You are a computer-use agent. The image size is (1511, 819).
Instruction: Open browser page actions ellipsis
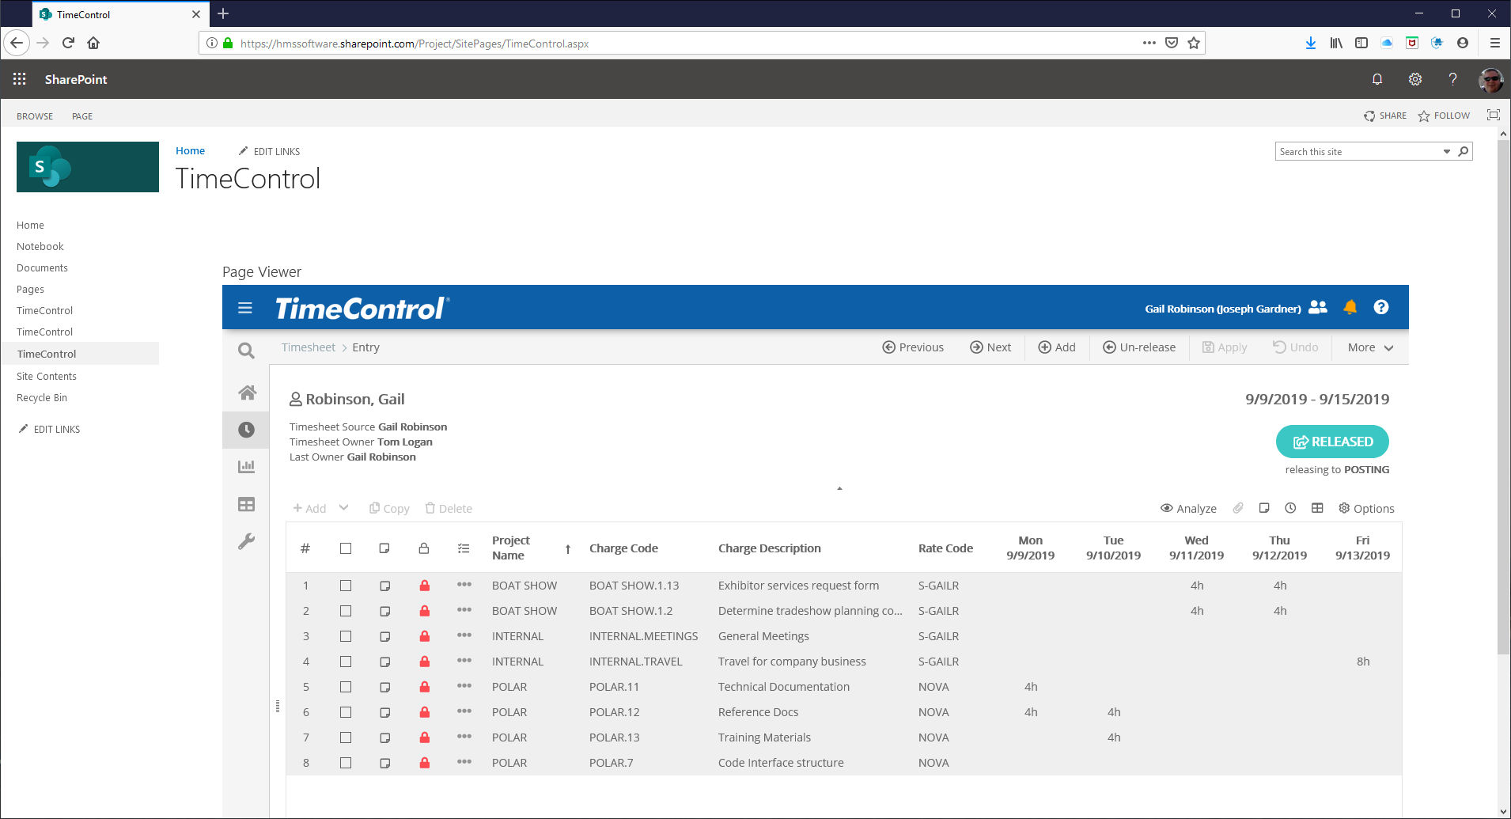(x=1149, y=43)
